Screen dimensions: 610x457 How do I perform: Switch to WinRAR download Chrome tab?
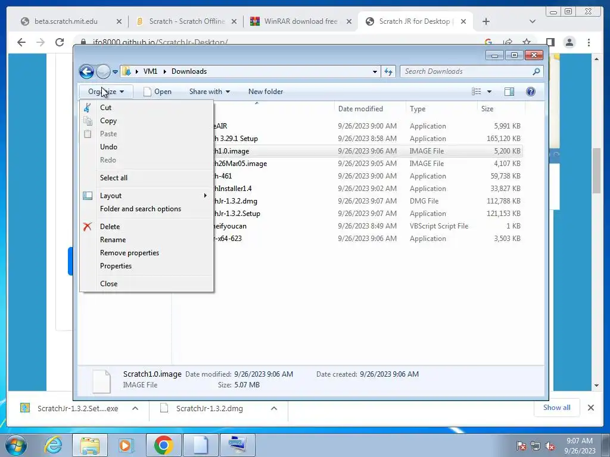301,21
